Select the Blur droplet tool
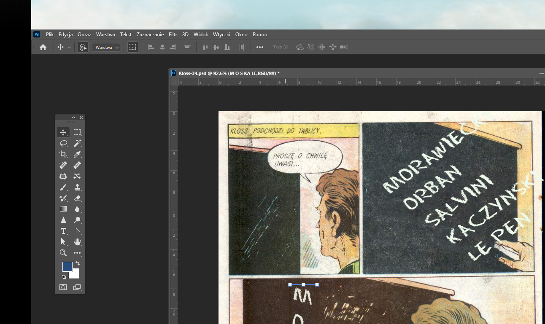Screen dimensions: 545x324 77,209
